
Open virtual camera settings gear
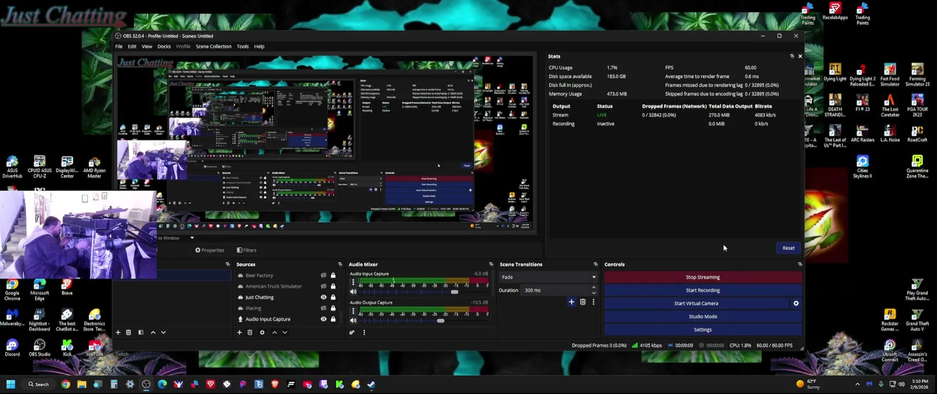point(796,303)
